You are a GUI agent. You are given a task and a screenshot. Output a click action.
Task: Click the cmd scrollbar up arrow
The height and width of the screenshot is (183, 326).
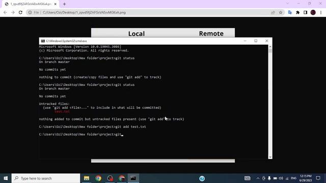click(270, 47)
